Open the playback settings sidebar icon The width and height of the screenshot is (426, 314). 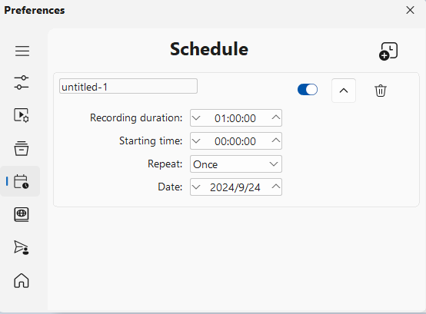(22, 115)
